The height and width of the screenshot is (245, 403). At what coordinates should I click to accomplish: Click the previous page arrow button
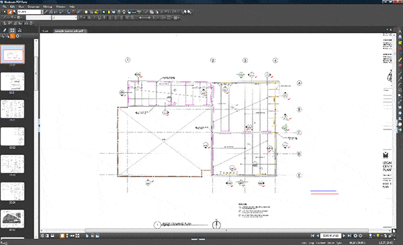pyautogui.click(x=318, y=236)
